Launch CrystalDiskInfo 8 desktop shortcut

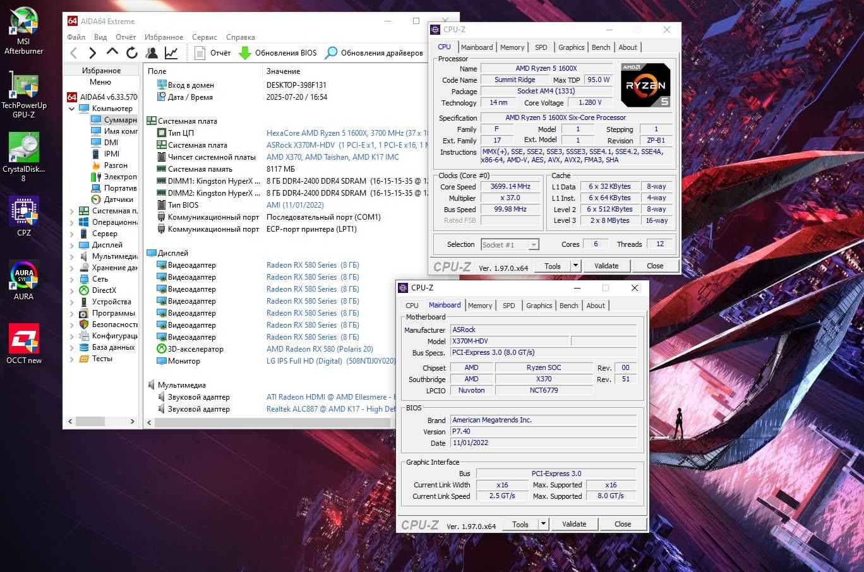[x=23, y=157]
